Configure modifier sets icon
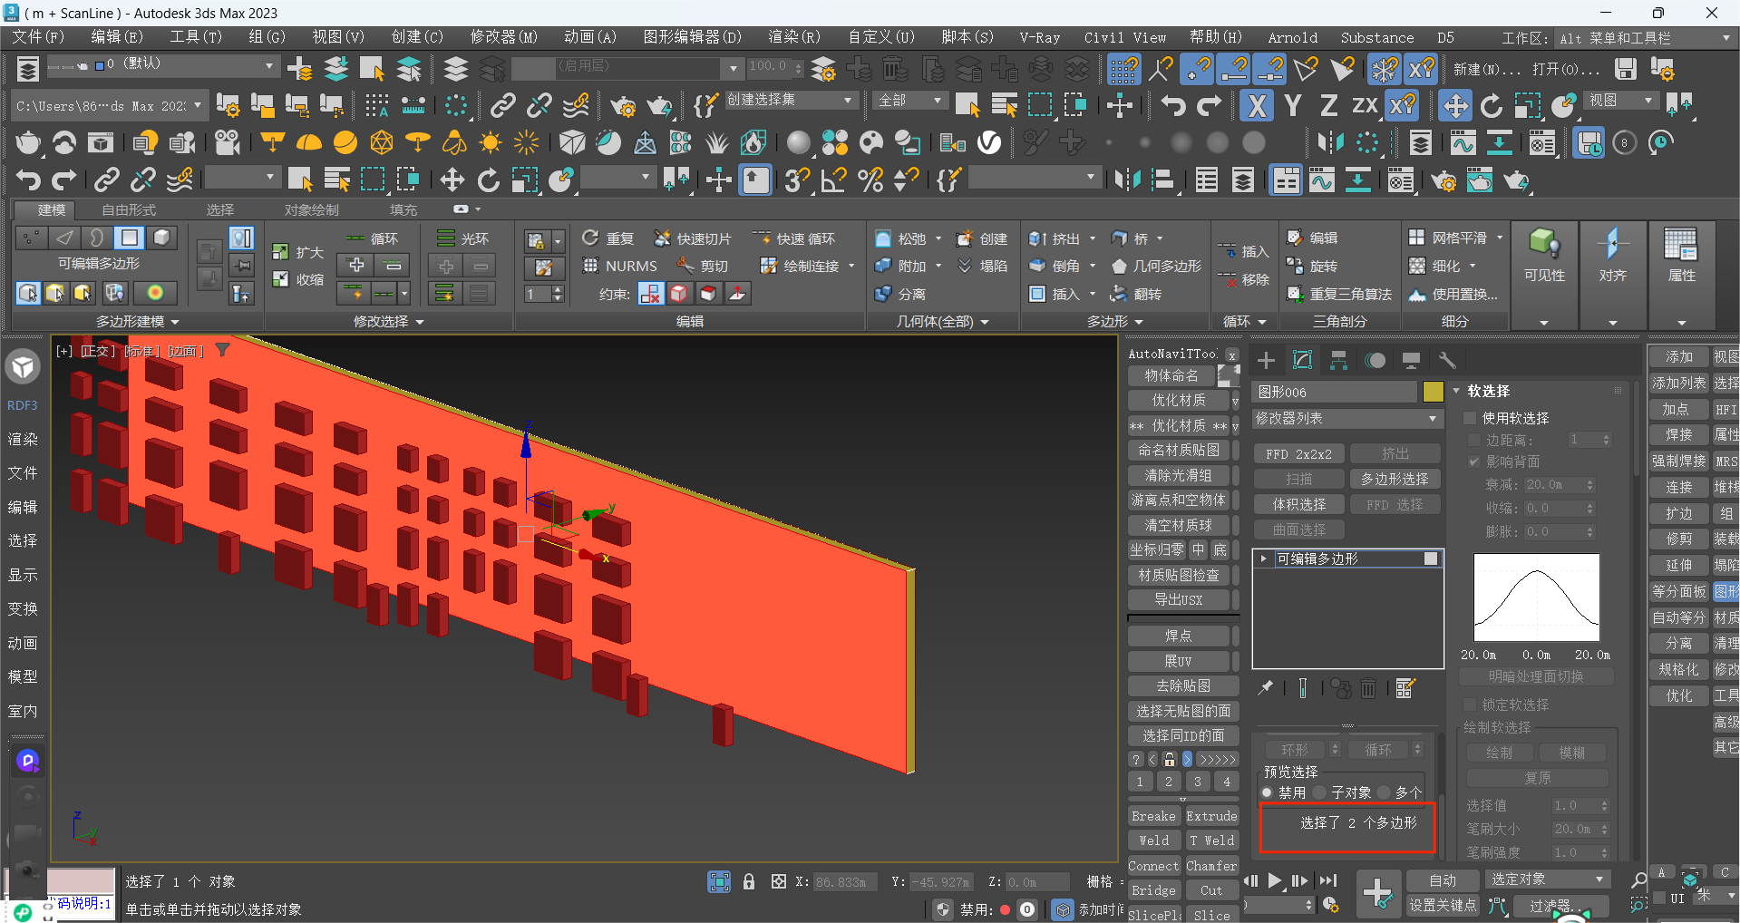Viewport: 1740px width, 923px height. [1405, 688]
